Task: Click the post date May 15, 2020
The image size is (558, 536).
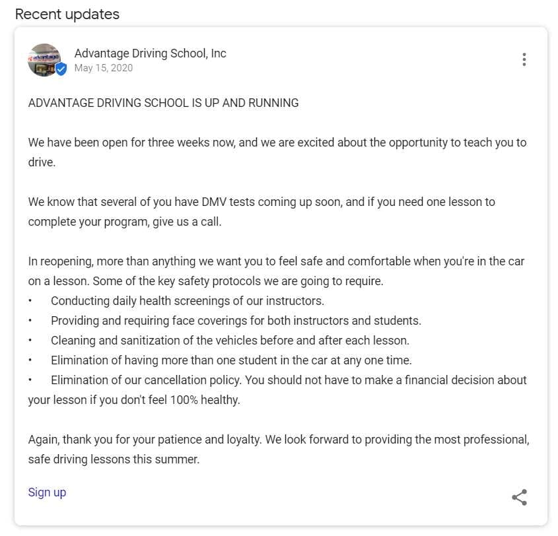Action: click(x=104, y=68)
